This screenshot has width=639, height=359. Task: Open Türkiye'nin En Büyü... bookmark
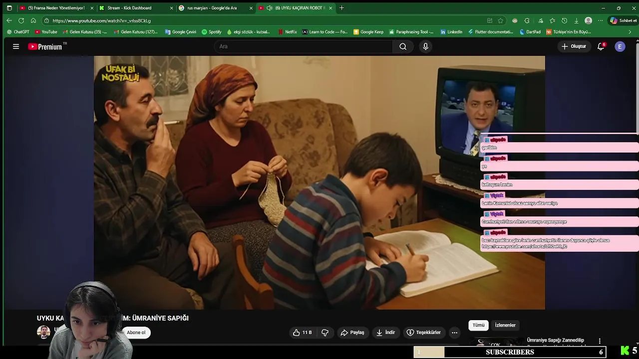tap(569, 32)
